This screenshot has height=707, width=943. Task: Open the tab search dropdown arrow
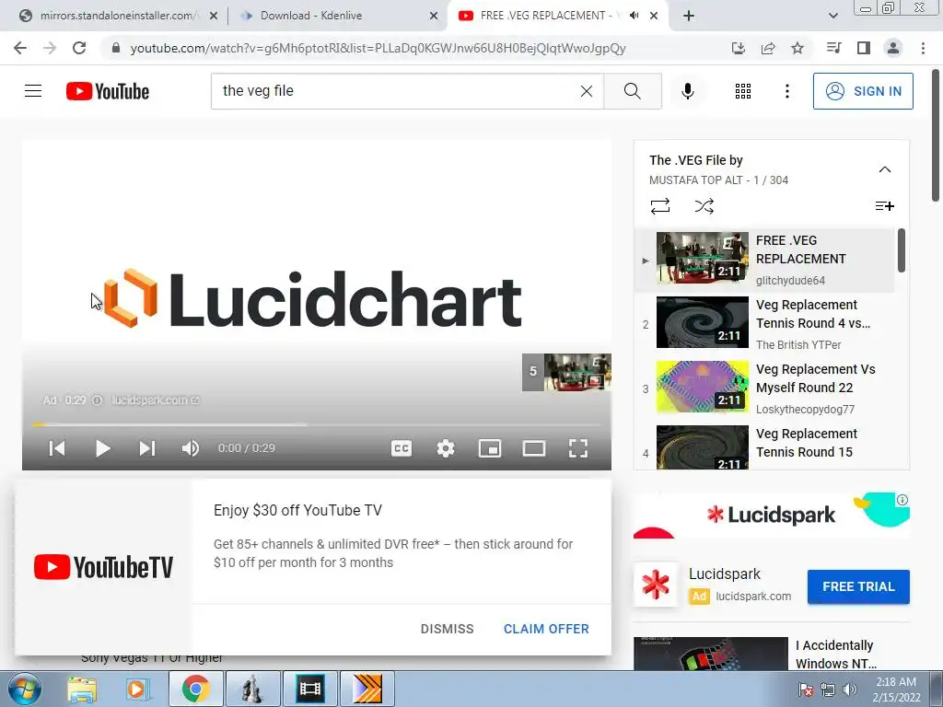832,16
